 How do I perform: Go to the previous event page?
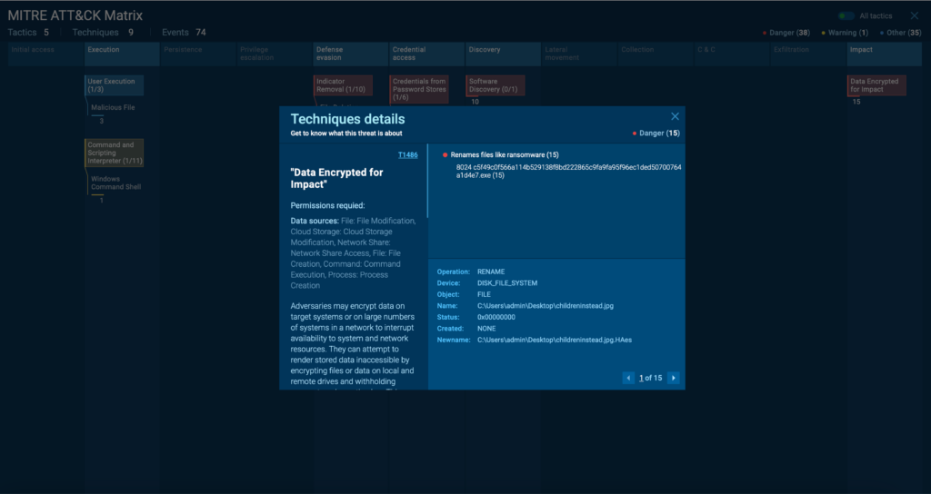coord(628,378)
